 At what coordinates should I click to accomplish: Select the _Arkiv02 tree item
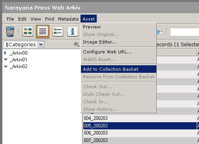click(19, 66)
